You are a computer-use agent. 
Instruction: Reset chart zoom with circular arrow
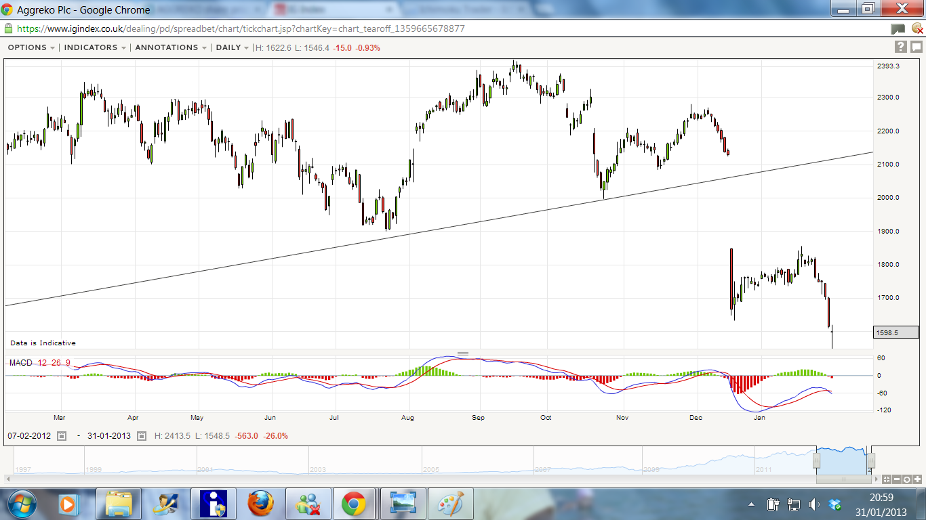point(906,479)
